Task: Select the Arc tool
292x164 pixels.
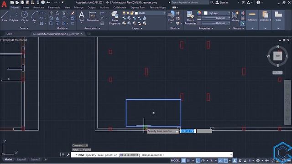Action: (34, 16)
